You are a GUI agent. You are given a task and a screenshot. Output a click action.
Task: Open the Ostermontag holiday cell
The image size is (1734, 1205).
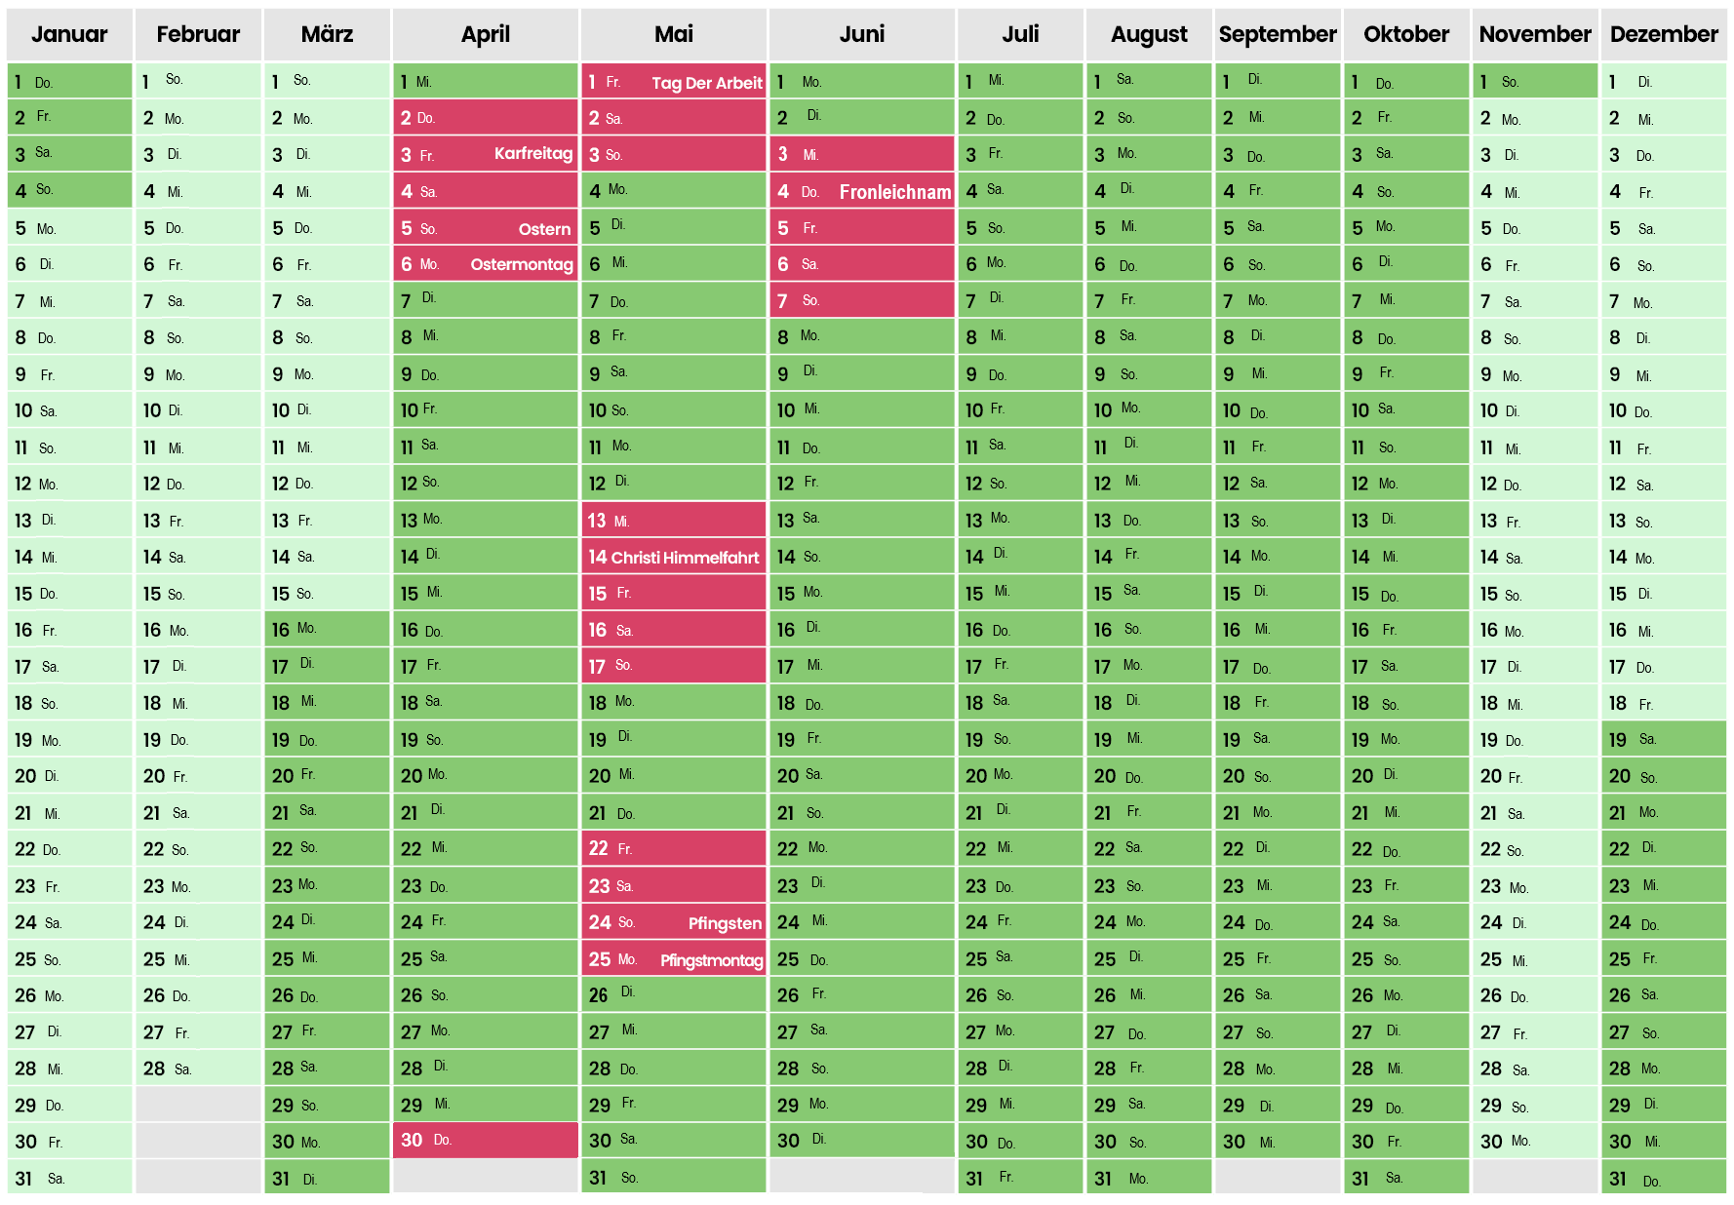tap(486, 264)
